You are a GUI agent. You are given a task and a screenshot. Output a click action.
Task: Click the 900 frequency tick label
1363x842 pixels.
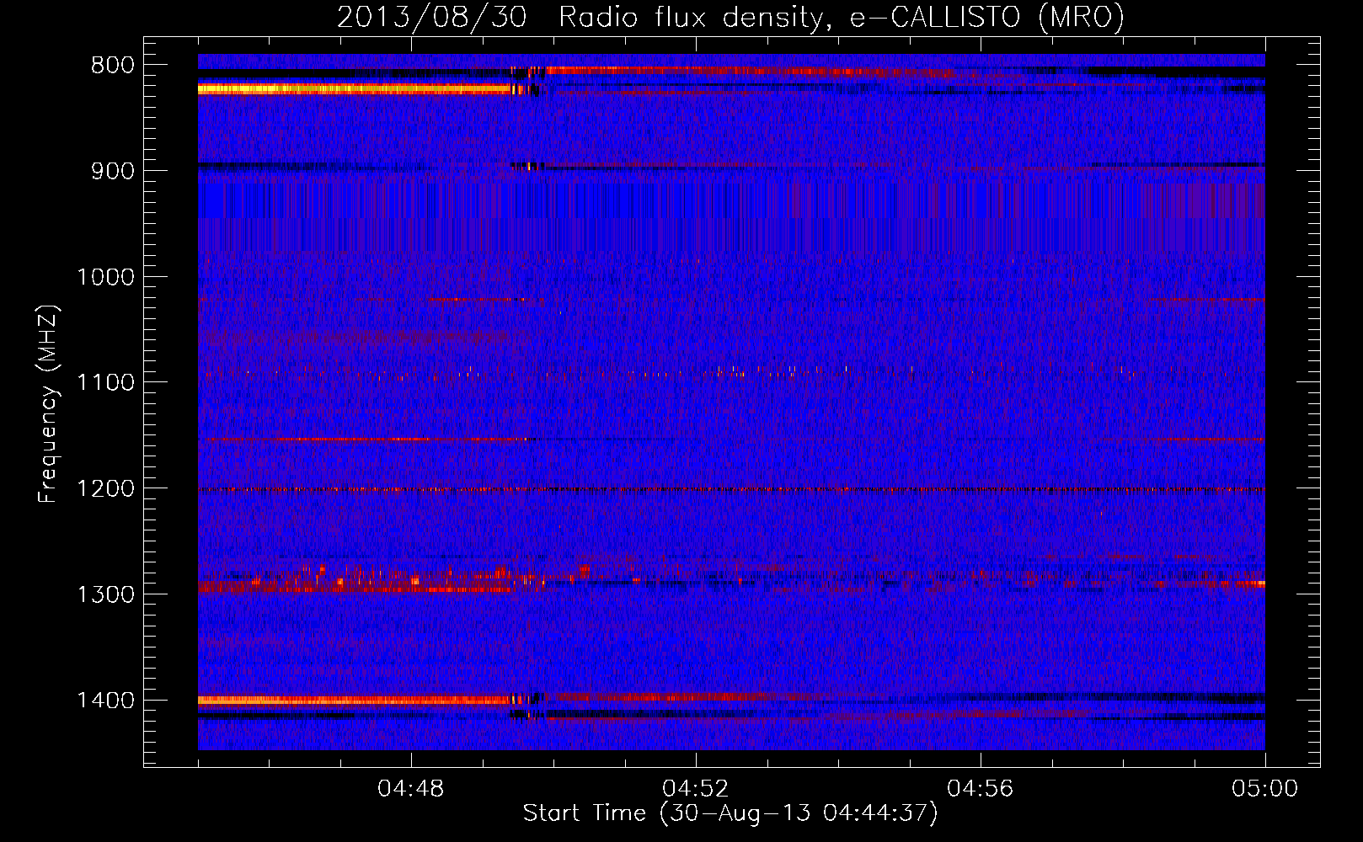(112, 171)
